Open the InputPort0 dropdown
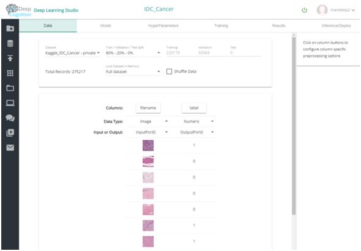 (x=151, y=132)
